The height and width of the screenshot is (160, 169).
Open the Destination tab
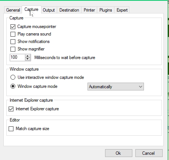(x=69, y=10)
